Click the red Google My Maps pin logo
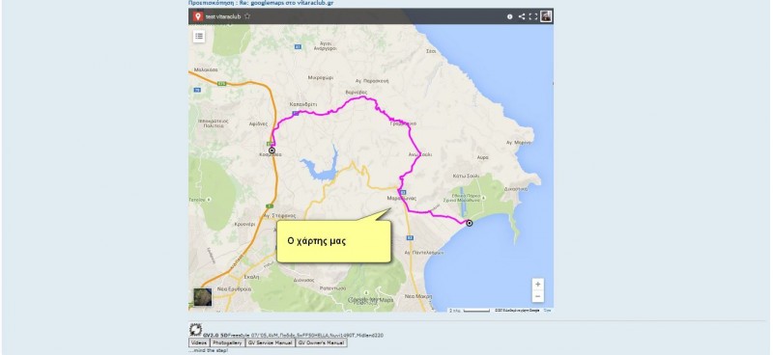This screenshot has width=773, height=355. tap(198, 16)
